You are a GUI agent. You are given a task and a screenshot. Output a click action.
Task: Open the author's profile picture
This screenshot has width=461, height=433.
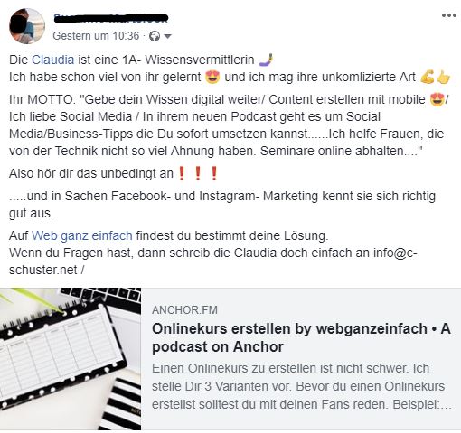pos(27,26)
